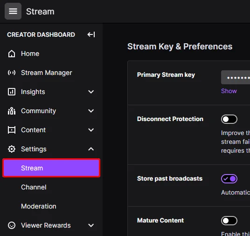250x236 pixels.
Task: Turn on the Mature Content toggle
Action: pyautogui.click(x=229, y=221)
